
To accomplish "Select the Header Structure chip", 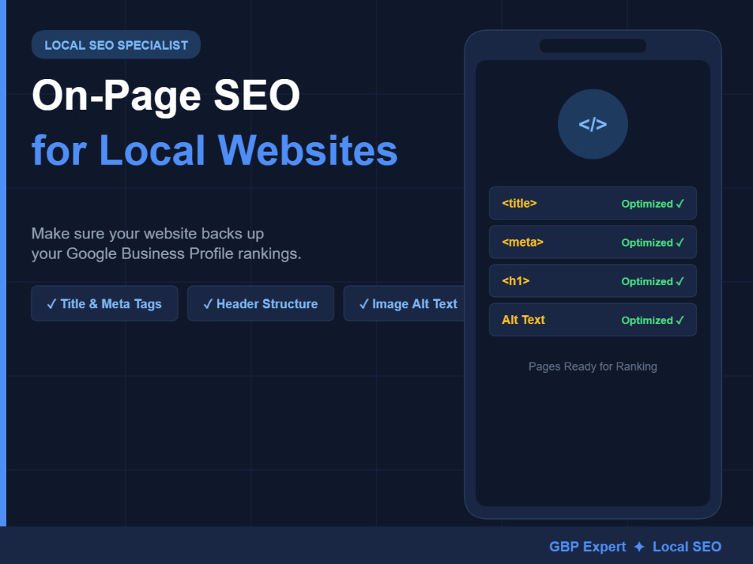I will [x=261, y=304].
